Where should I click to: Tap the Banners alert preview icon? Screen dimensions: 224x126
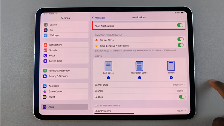tap(171, 66)
